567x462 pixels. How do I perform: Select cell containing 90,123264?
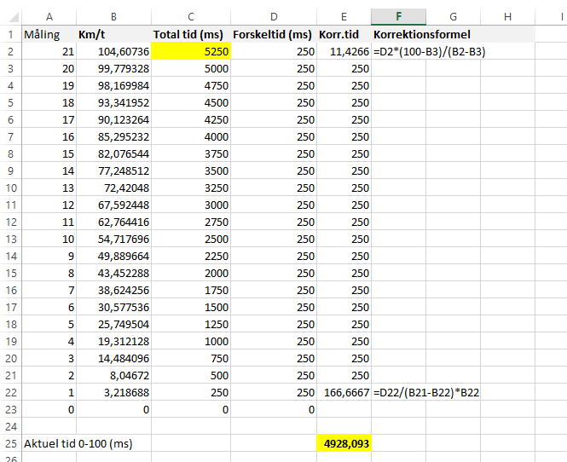pos(113,119)
